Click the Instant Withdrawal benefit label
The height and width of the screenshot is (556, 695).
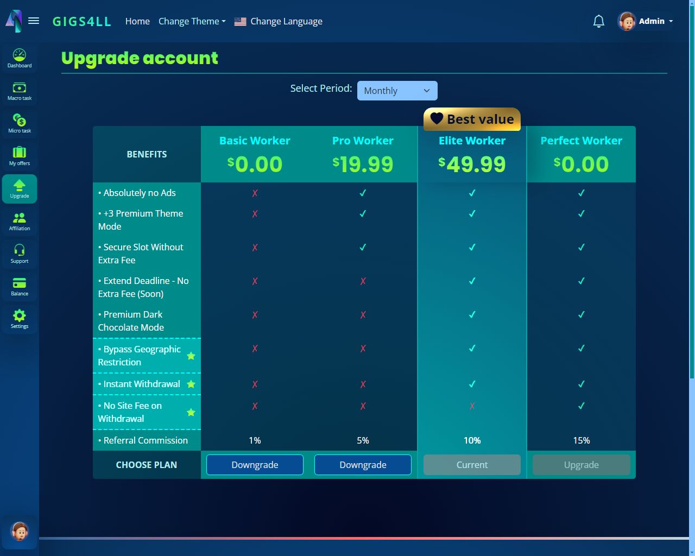pos(139,384)
